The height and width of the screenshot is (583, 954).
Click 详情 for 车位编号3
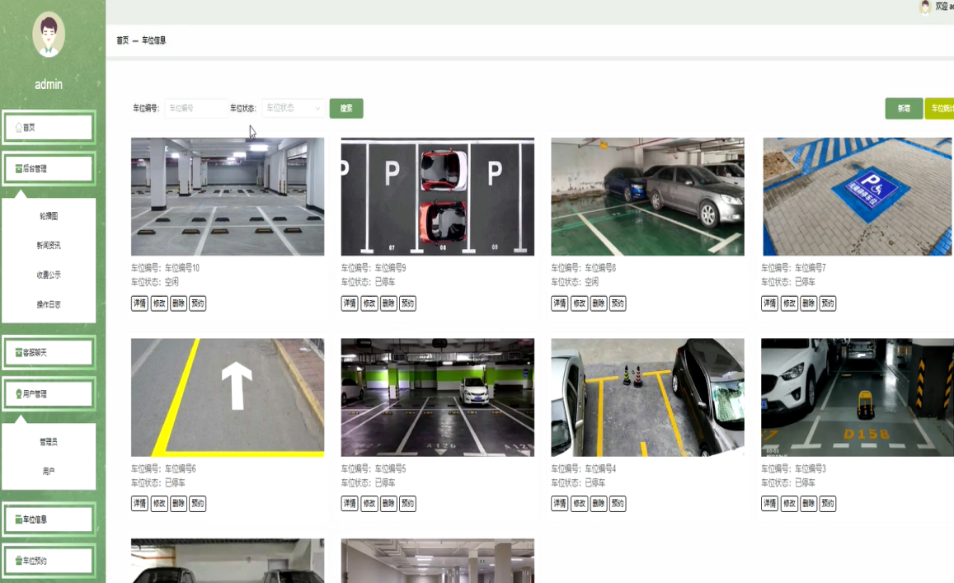(x=769, y=503)
